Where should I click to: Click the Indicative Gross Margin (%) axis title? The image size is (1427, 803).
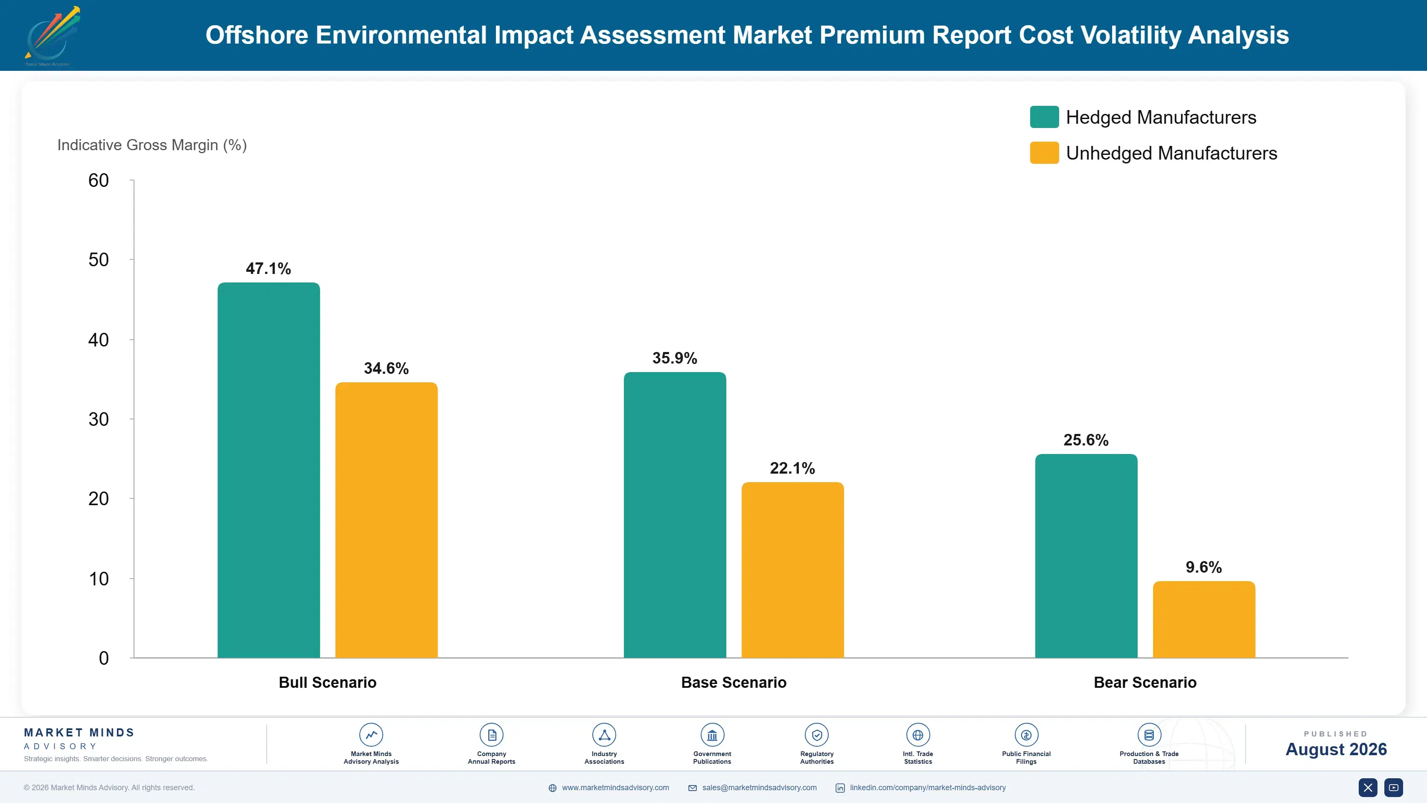tap(152, 145)
